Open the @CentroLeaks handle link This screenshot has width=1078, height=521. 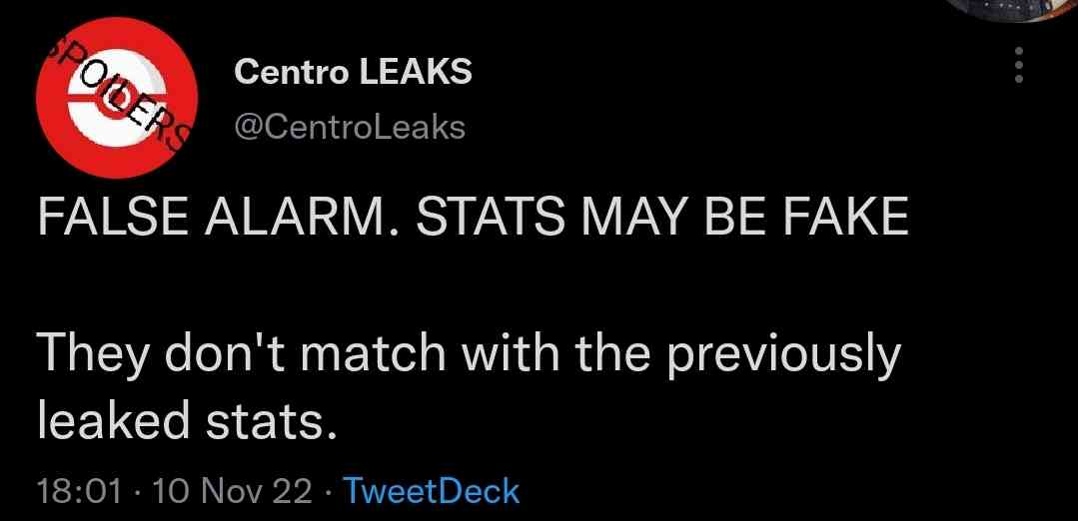[350, 127]
